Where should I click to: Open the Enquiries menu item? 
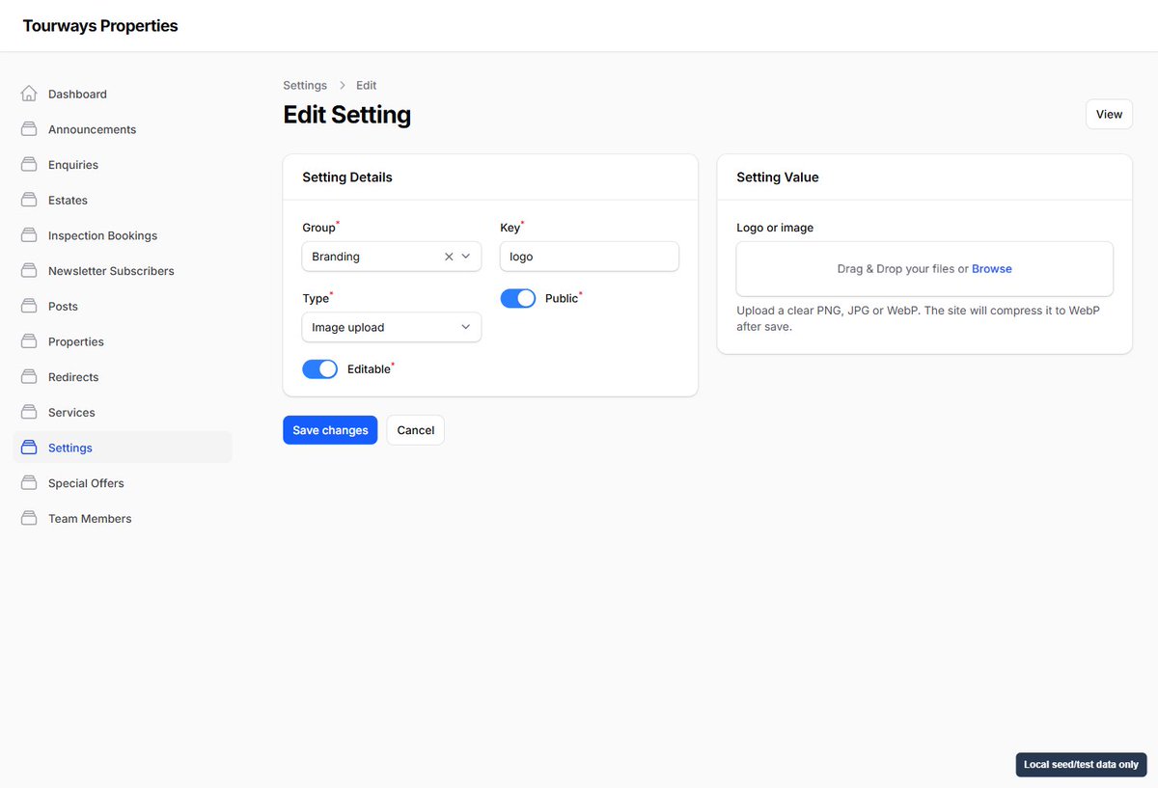click(123, 165)
